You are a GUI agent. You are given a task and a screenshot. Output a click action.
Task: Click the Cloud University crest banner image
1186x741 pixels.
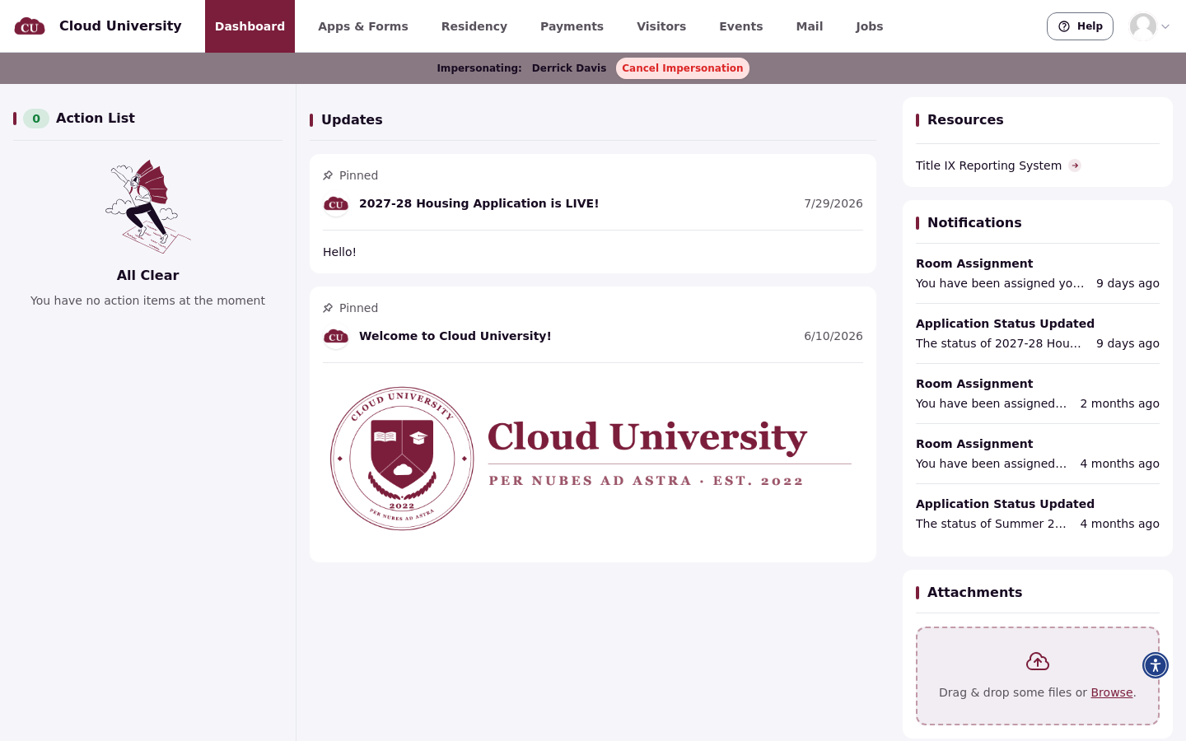[x=593, y=459]
